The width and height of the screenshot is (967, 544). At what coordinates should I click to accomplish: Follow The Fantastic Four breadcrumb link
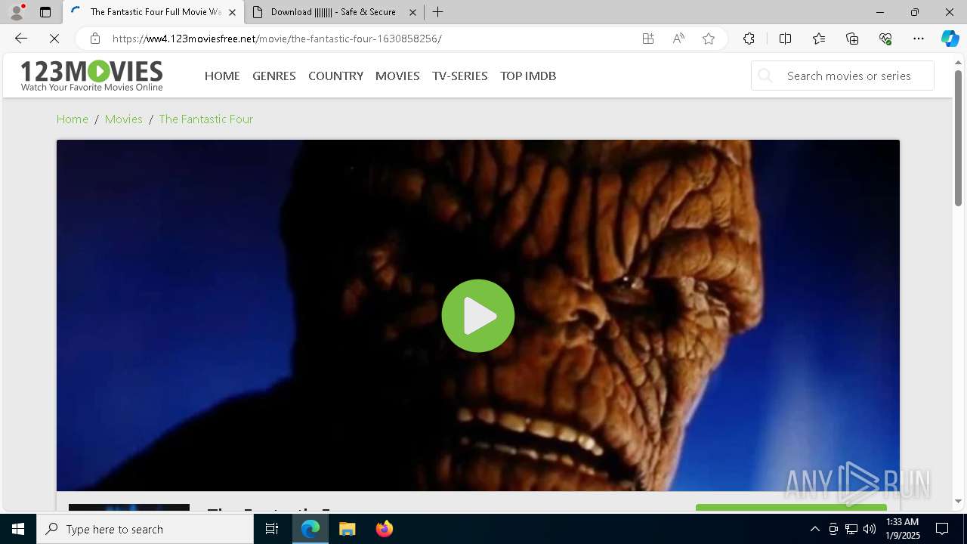[205, 119]
